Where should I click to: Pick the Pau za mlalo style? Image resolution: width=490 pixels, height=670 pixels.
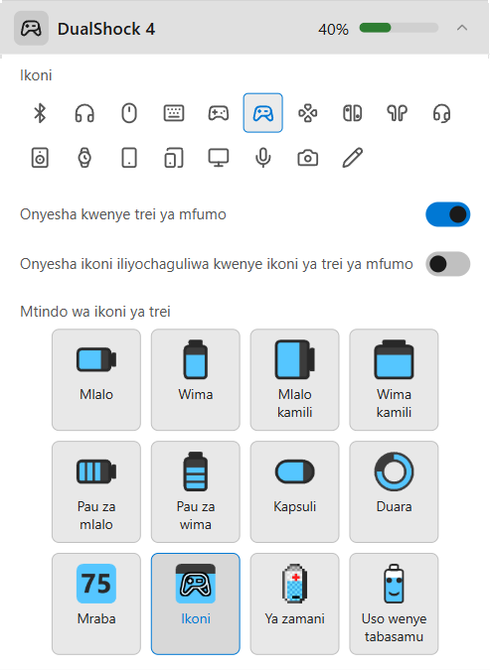96,491
